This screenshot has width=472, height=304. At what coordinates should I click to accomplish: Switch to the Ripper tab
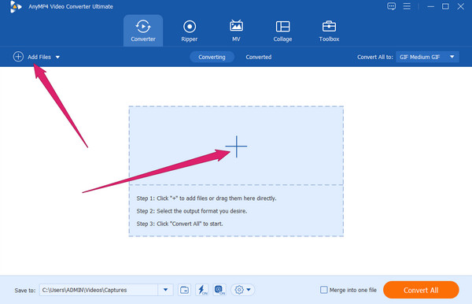click(x=190, y=31)
